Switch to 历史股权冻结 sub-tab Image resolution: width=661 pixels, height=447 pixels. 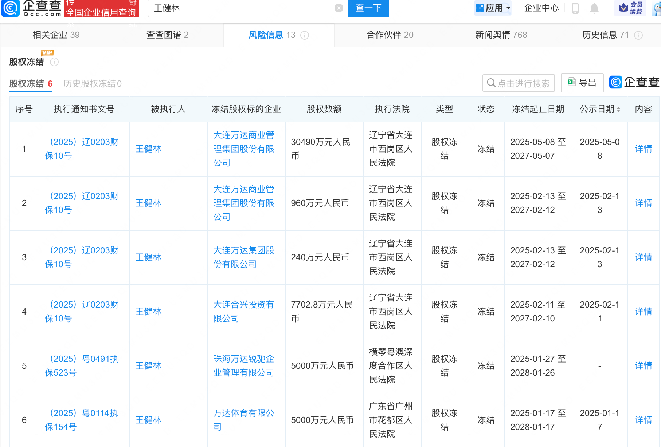coord(92,84)
